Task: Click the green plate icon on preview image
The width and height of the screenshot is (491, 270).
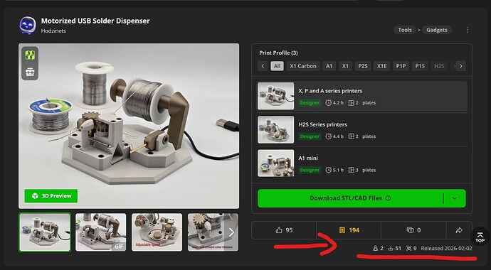Action: click(30, 55)
